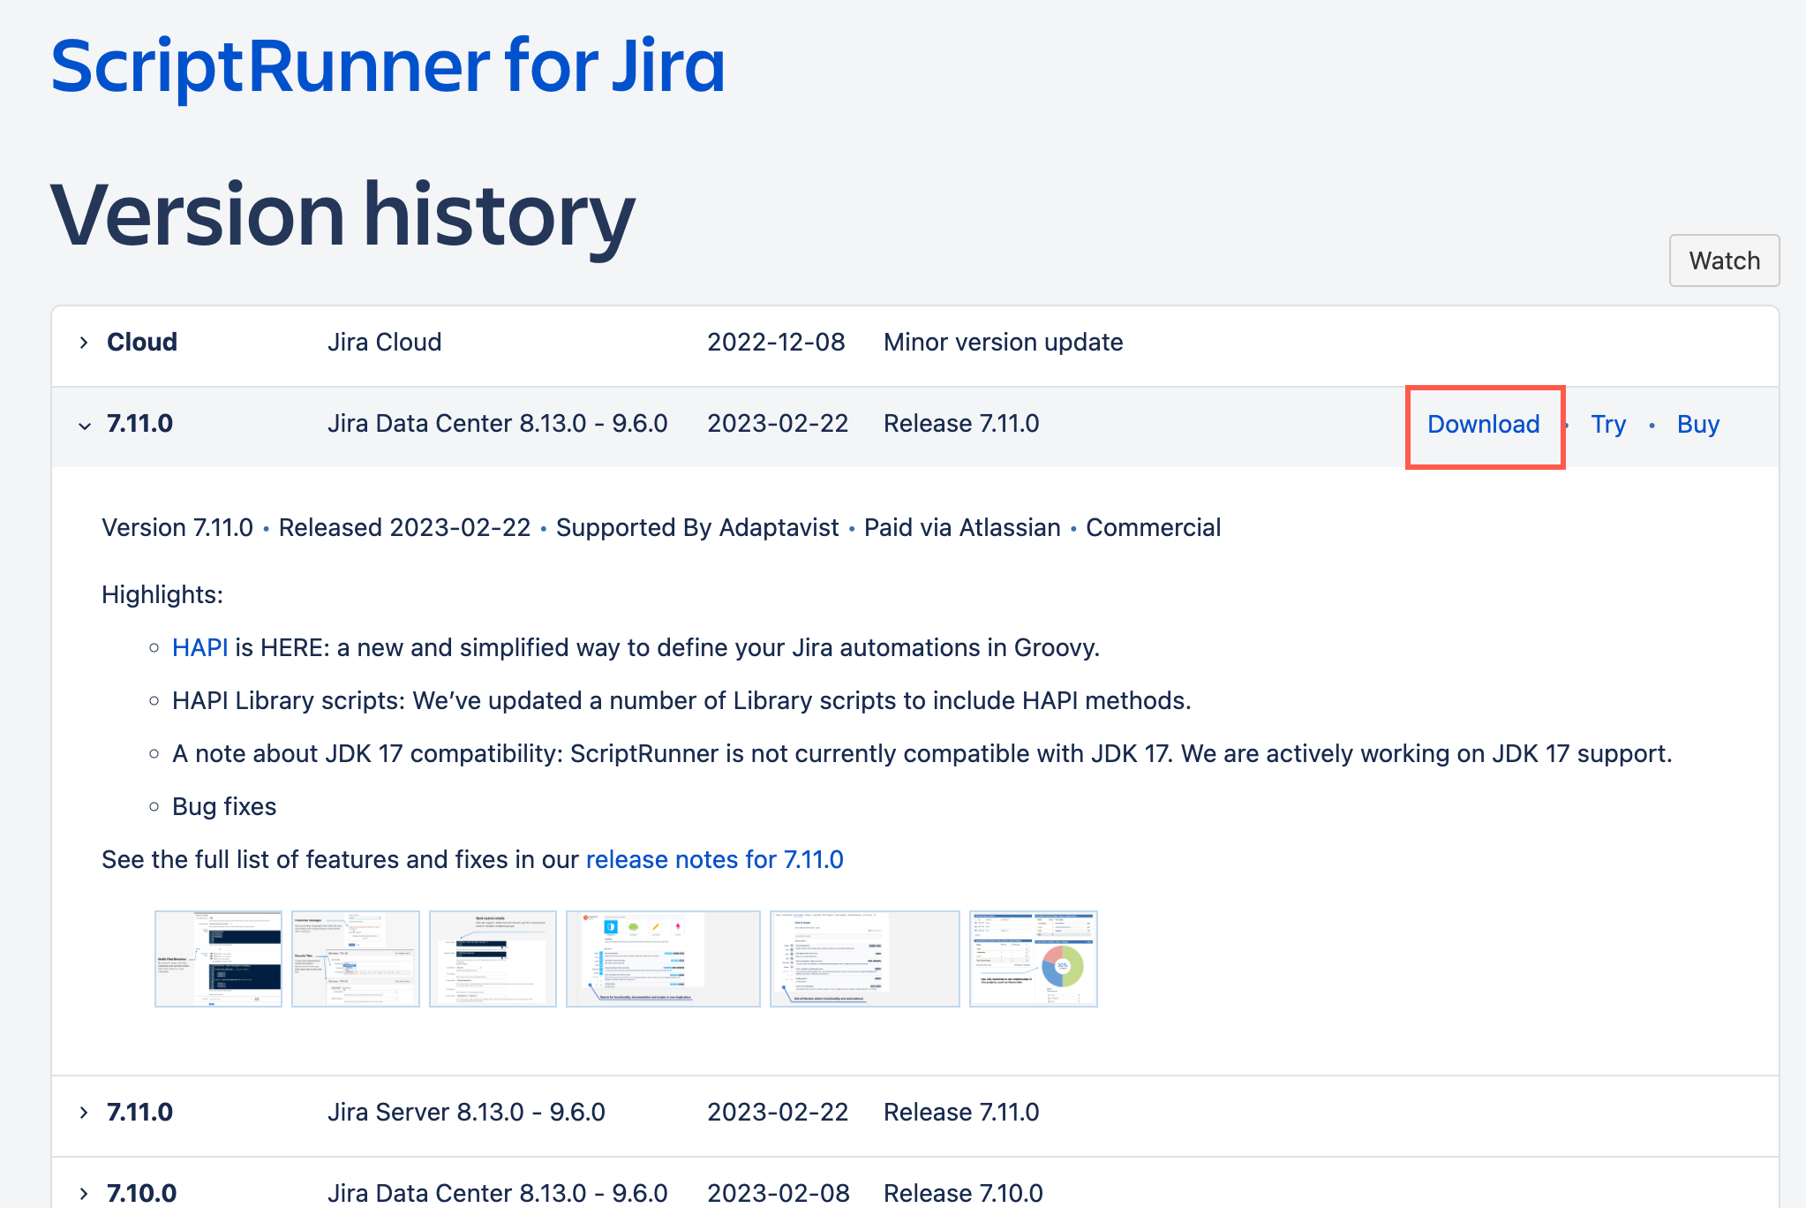The height and width of the screenshot is (1208, 1806).
Task: Select the Jira Cloud compatibility text
Action: [384, 342]
